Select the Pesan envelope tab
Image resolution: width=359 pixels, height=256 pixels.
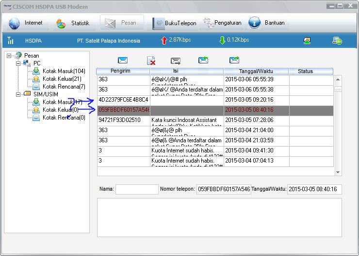click(122, 23)
